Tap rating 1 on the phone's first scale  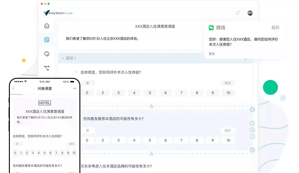point(21,153)
